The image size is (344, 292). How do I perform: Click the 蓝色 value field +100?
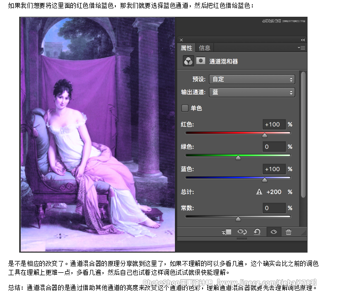pyautogui.click(x=274, y=169)
